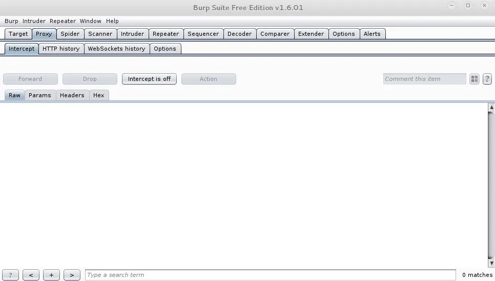Open the WebSockets history sub-tab
The width and height of the screenshot is (495, 281).
pyautogui.click(x=116, y=49)
